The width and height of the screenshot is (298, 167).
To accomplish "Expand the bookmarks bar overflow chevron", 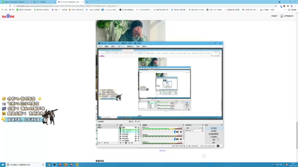I will (285, 10).
